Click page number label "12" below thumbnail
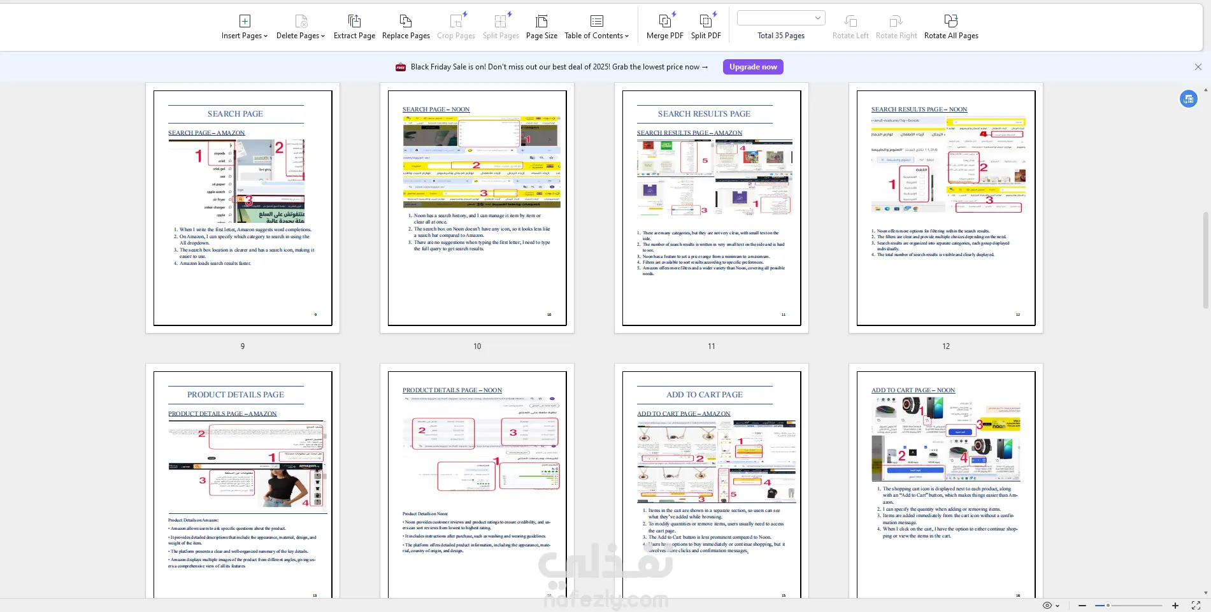Screen dimensions: 1211x612 (946, 346)
